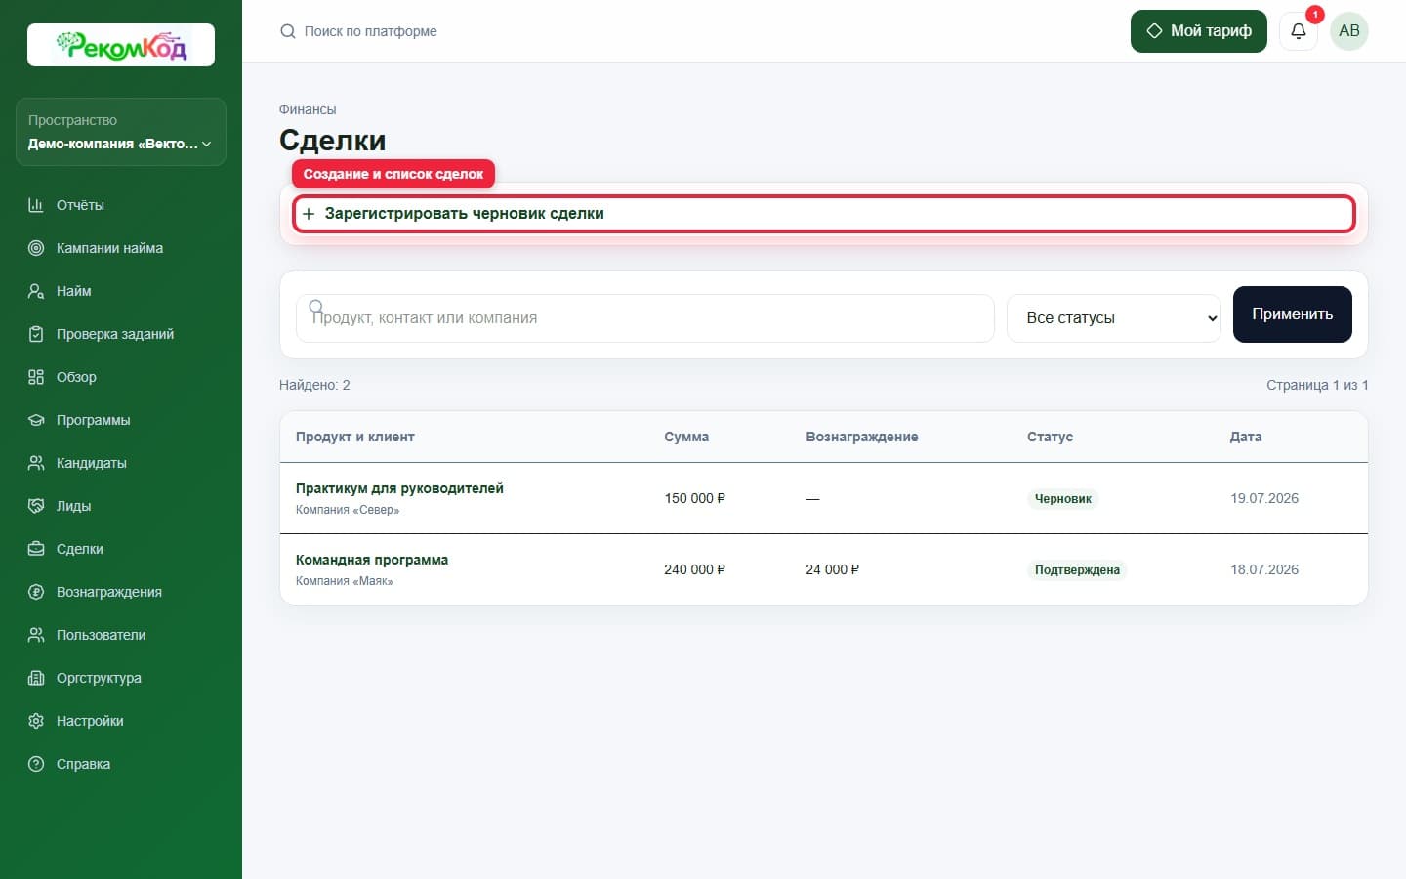This screenshot has width=1406, height=879.
Task: Click the Дата column header
Action: pos(1246,437)
